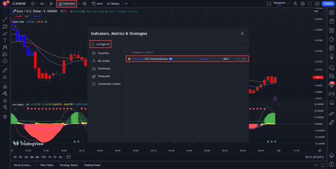Open the description page icon for SwingArm
This screenshot has height=169, width=336.
point(244,59)
